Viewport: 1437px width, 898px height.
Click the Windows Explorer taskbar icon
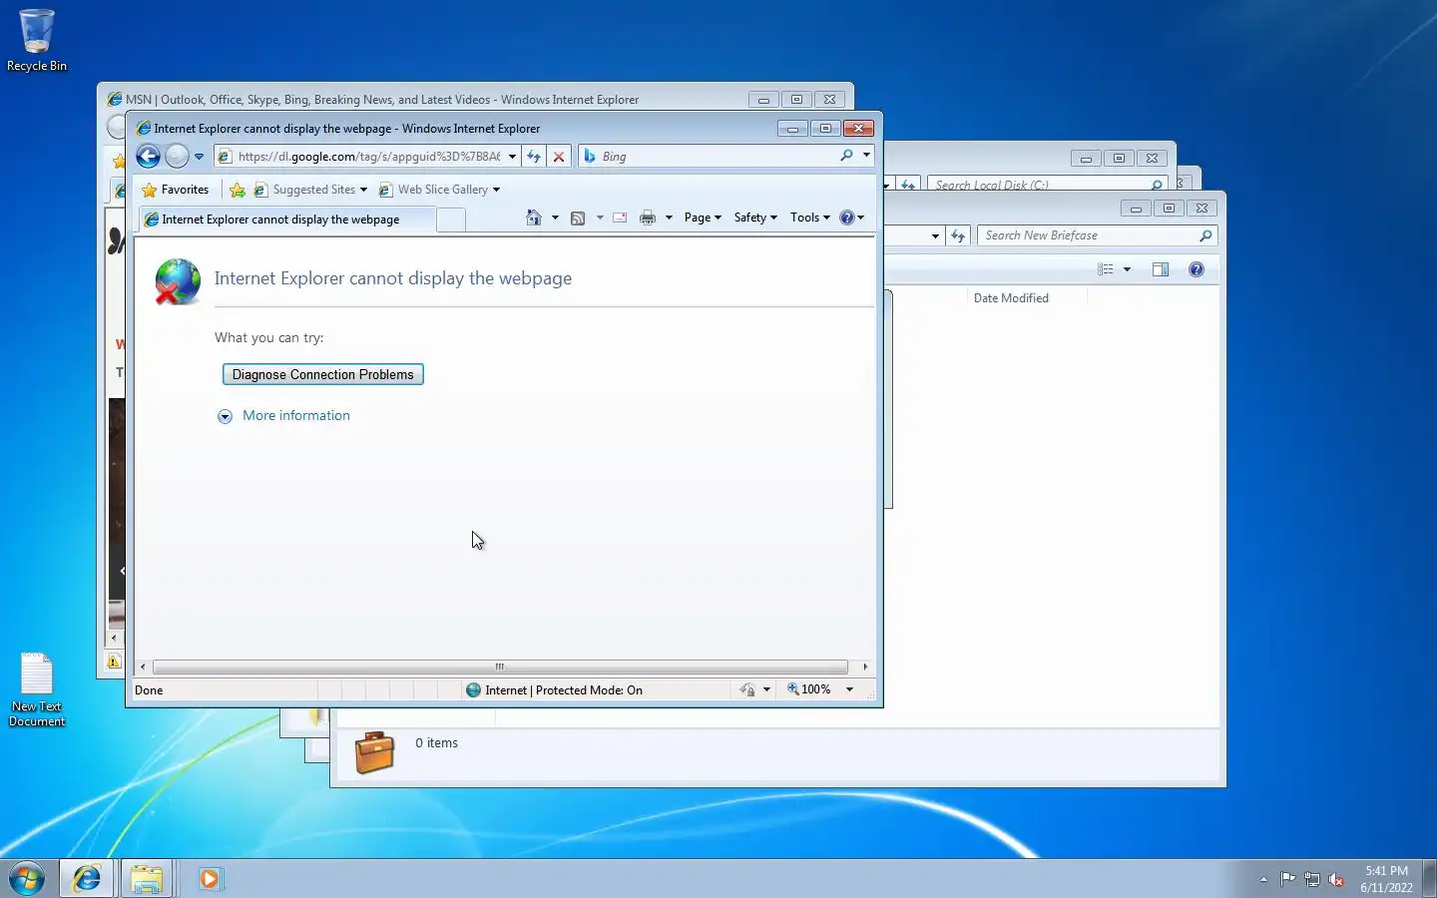click(147, 879)
